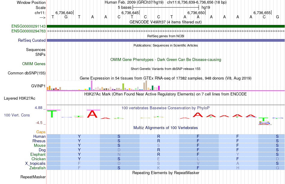
Task: Click the ENSG00000291143 gene label
Action: point(28,26)
